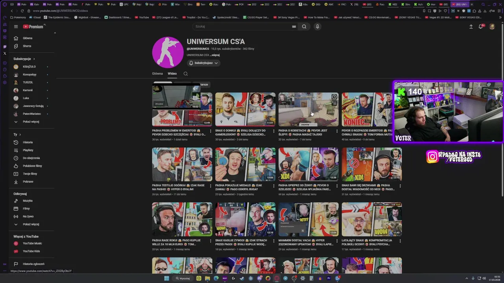Go back with the browser back arrow

(x=11, y=11)
